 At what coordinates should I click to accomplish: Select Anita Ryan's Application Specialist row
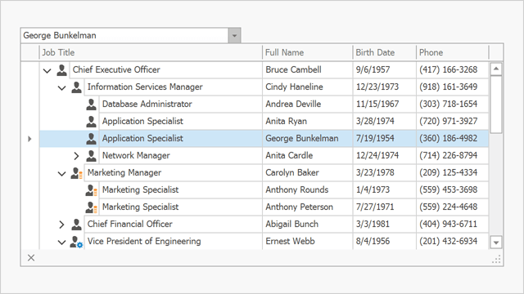[264, 122]
